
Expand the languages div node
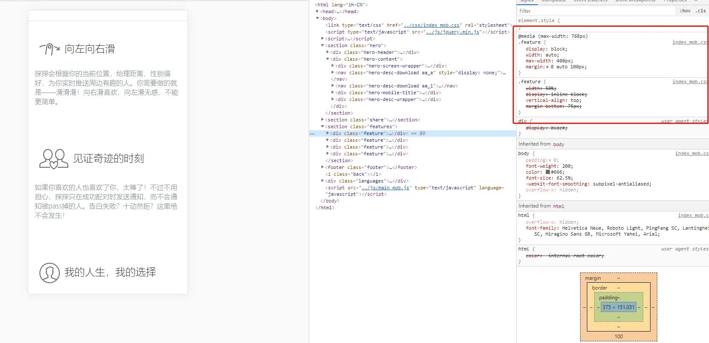coord(322,181)
